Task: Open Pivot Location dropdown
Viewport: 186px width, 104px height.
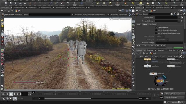Action: click(160, 36)
